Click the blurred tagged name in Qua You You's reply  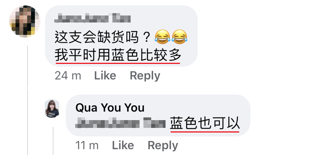pos(120,123)
